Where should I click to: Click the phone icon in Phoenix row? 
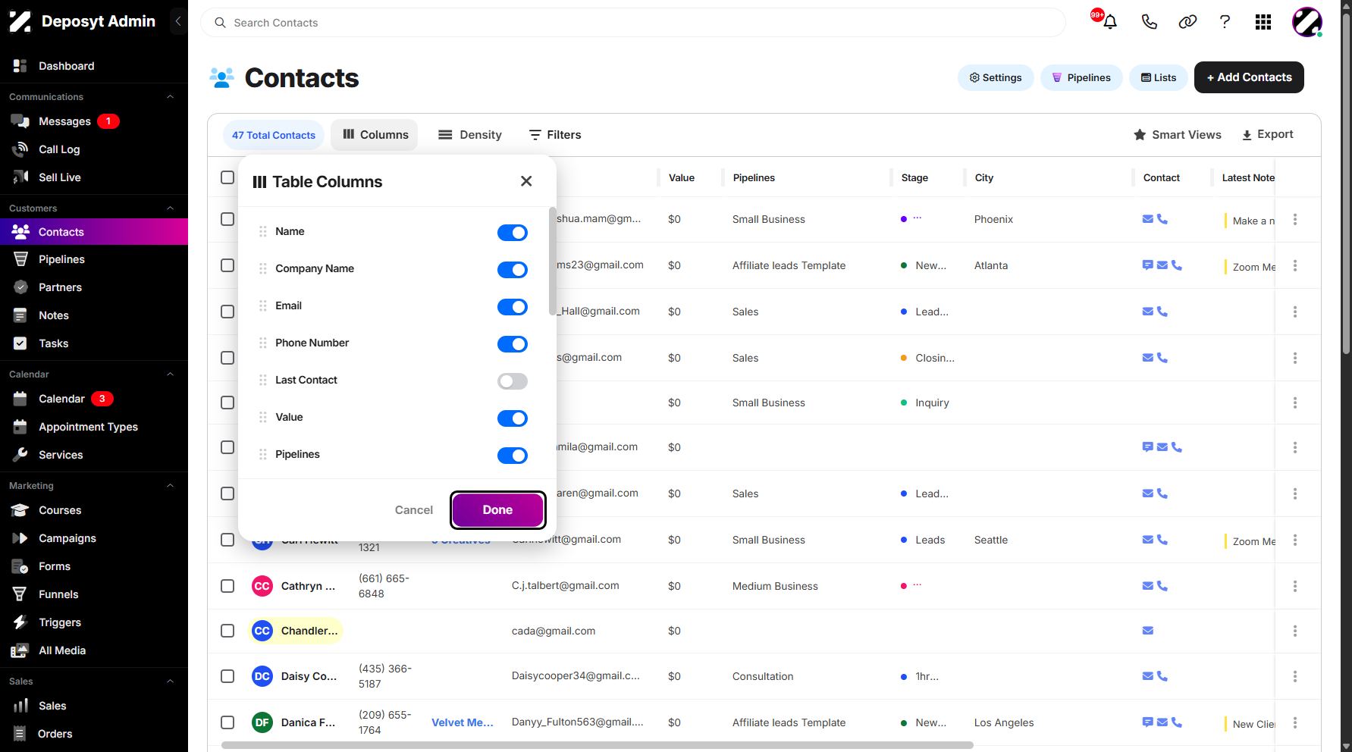(x=1162, y=219)
